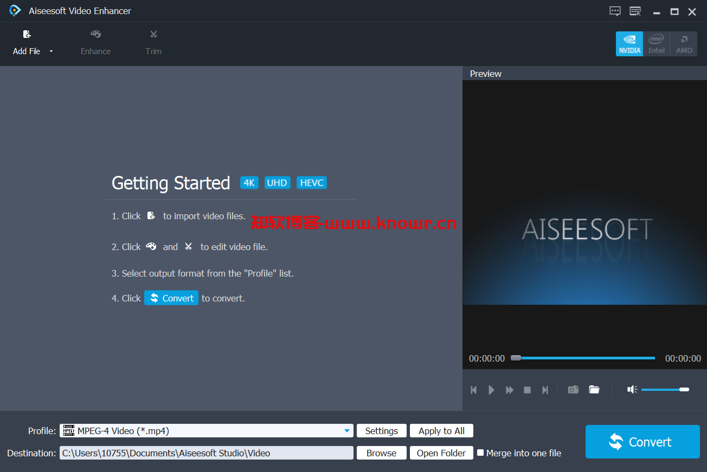Click the Convert button in step 4
Viewport: 707px width, 472px height.
coord(171,298)
